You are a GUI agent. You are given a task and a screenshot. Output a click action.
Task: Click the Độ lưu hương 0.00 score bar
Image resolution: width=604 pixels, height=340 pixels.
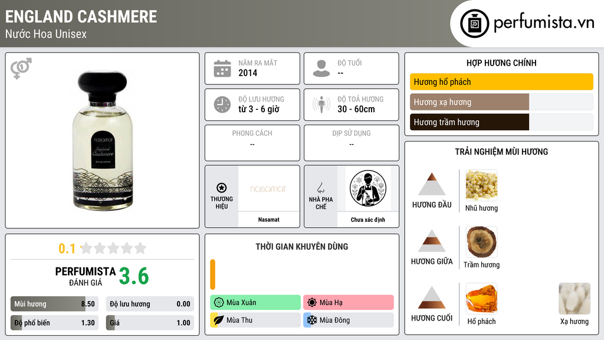pyautogui.click(x=150, y=304)
